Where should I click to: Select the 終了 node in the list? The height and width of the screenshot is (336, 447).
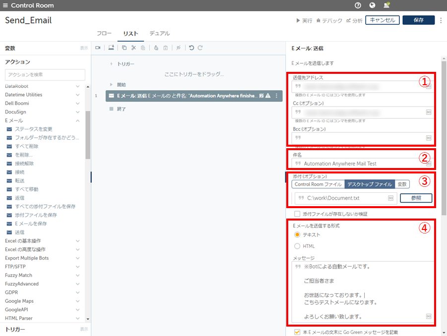coord(118,109)
